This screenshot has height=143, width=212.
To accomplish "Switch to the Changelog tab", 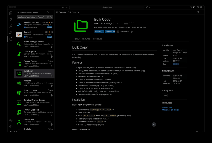I will point(97,39).
